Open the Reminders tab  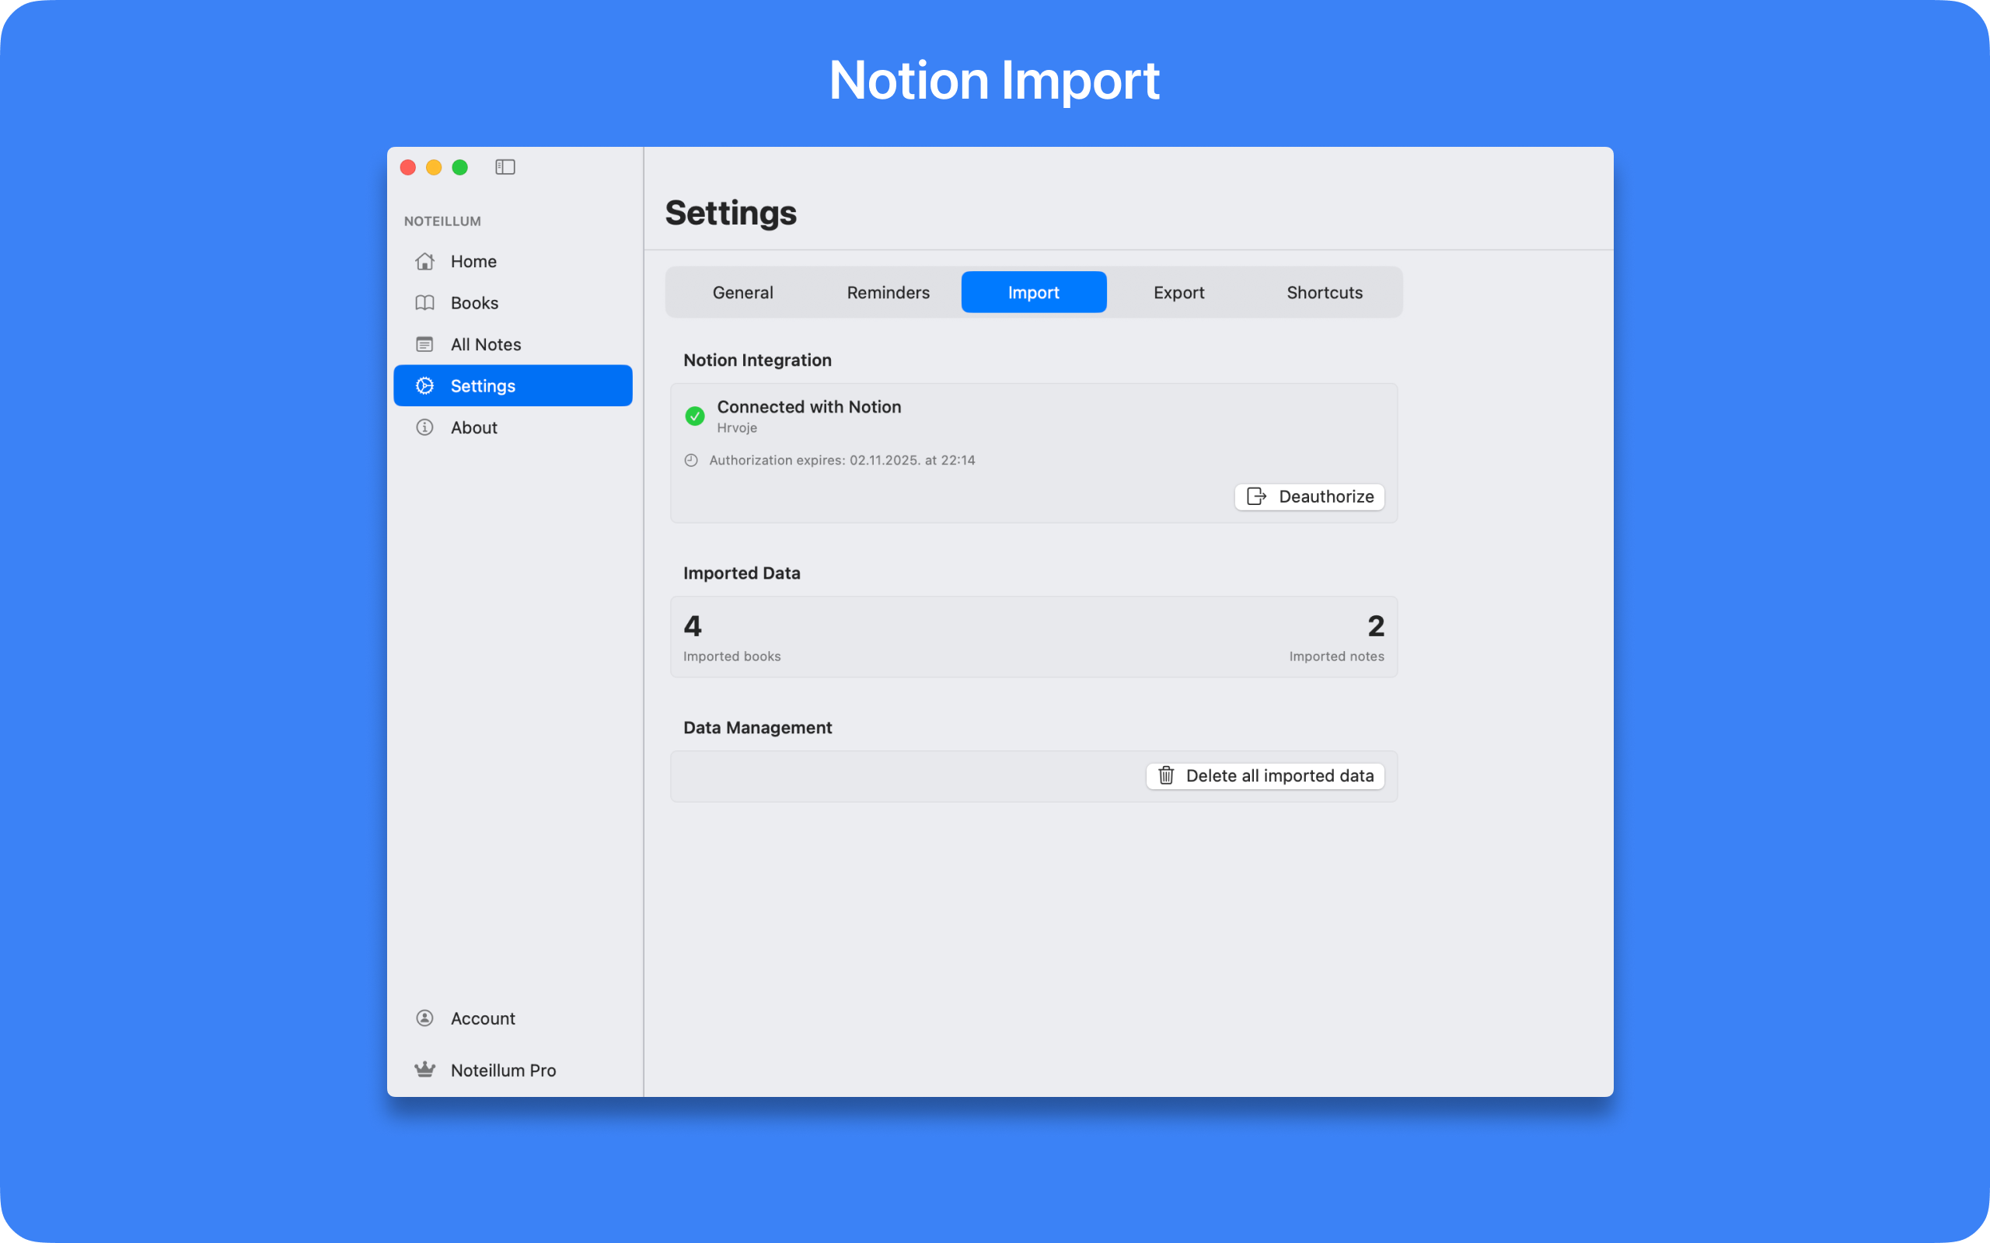click(x=888, y=293)
